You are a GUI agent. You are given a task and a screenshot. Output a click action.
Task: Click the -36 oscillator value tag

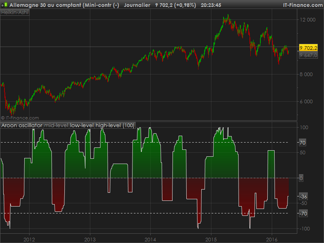[x=303, y=196]
